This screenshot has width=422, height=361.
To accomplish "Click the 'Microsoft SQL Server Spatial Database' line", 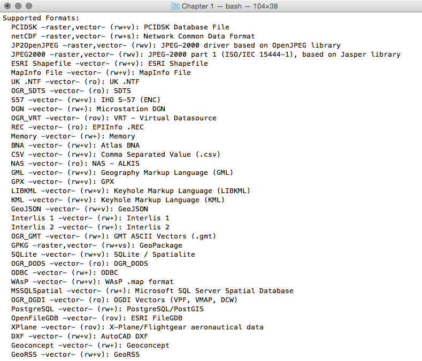I will pos(152,291).
